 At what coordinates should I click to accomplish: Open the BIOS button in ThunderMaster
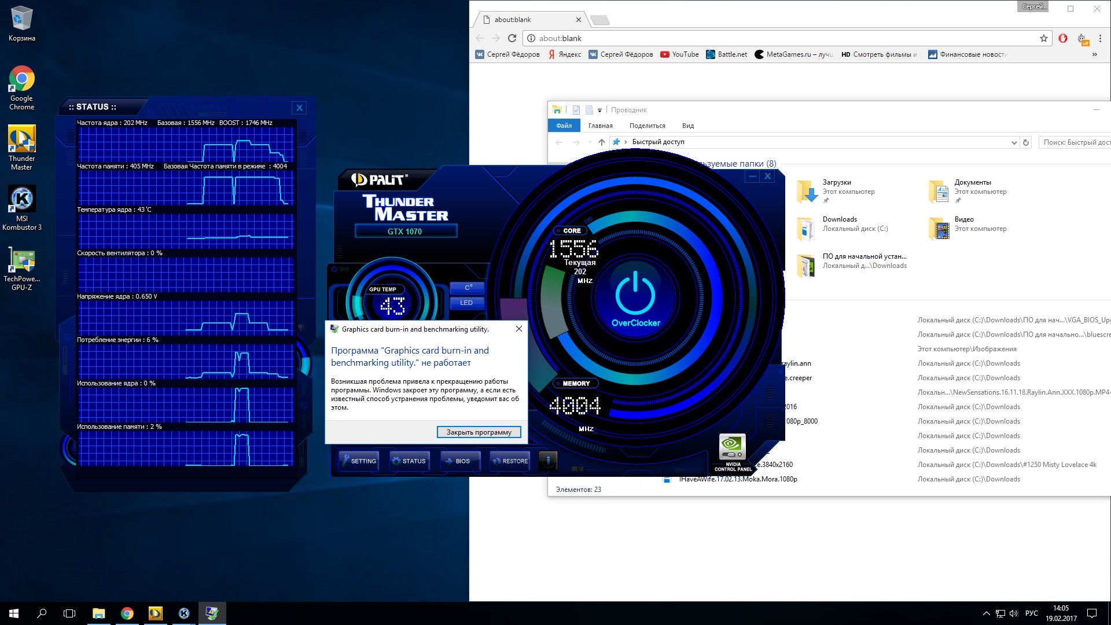tap(460, 461)
